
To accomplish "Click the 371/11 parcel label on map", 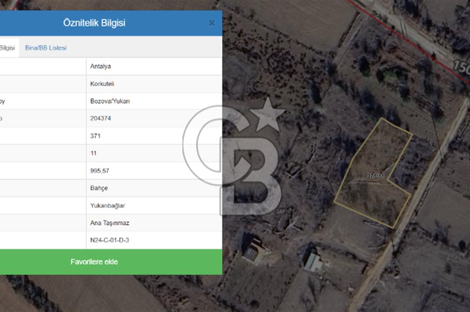I will coord(376,176).
